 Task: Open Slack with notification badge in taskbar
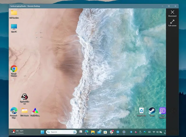[112, 132]
